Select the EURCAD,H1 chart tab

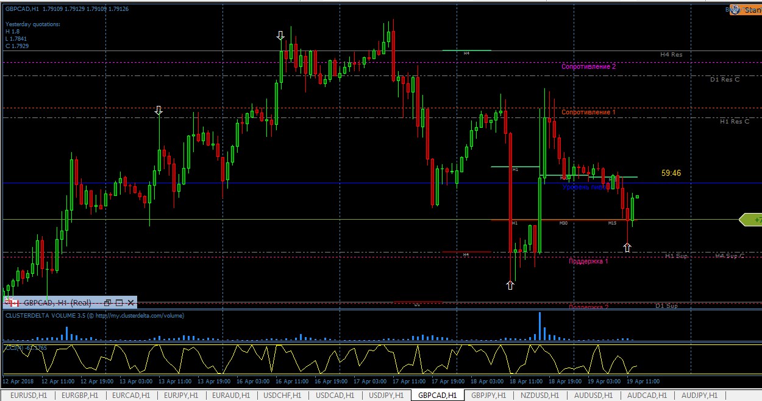click(130, 396)
